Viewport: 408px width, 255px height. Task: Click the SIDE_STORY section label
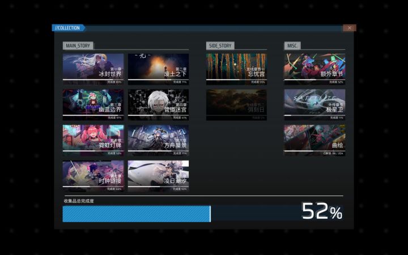[220, 46]
